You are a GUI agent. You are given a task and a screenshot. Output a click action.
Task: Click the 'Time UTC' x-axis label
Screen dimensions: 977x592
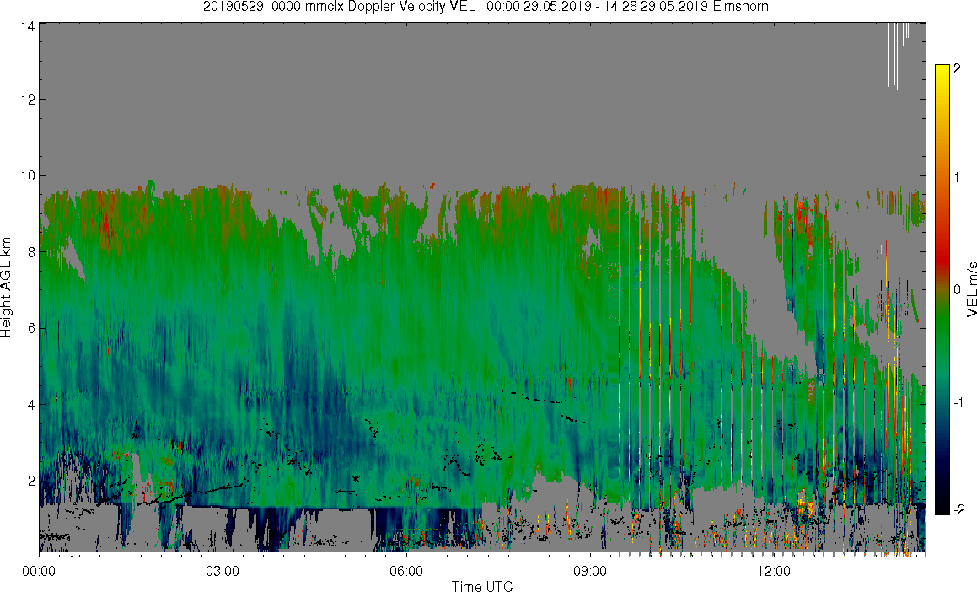pyautogui.click(x=482, y=586)
